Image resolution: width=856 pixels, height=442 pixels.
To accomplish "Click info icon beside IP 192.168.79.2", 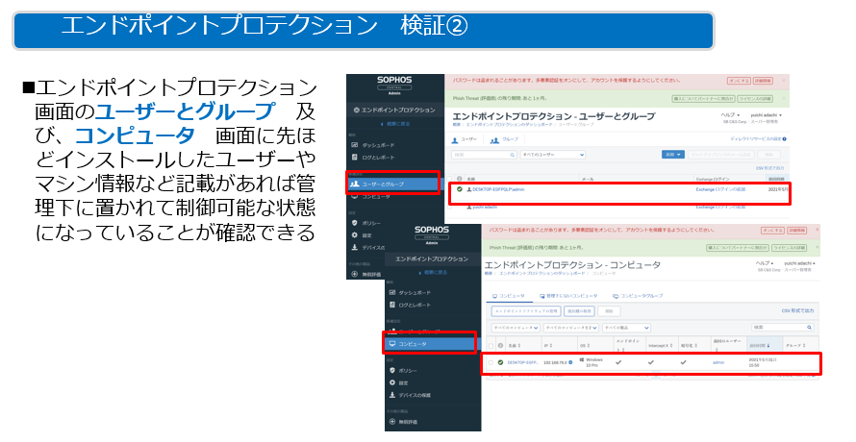I will (570, 362).
